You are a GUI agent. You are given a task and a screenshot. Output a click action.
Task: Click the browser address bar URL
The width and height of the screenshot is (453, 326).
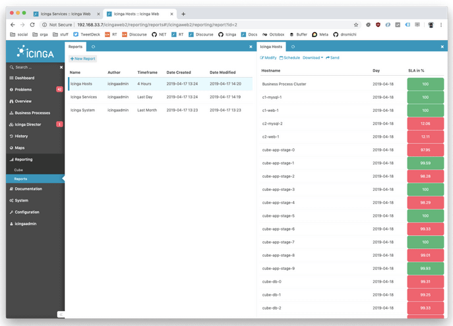tap(157, 25)
